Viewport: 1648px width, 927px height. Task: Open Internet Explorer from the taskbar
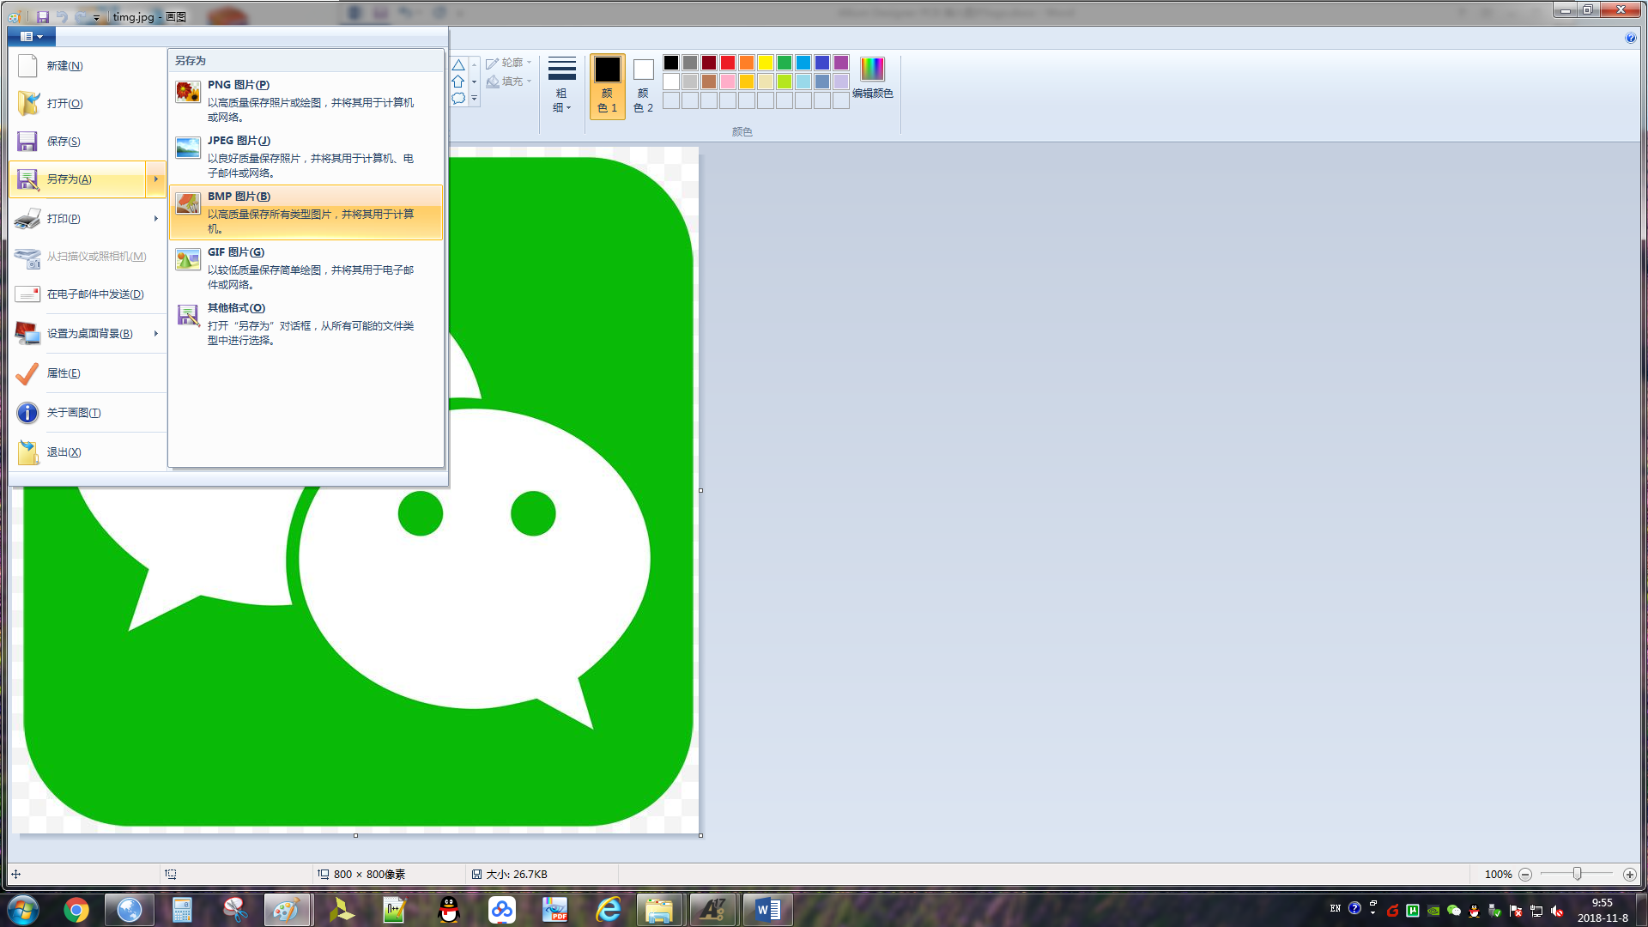609,910
